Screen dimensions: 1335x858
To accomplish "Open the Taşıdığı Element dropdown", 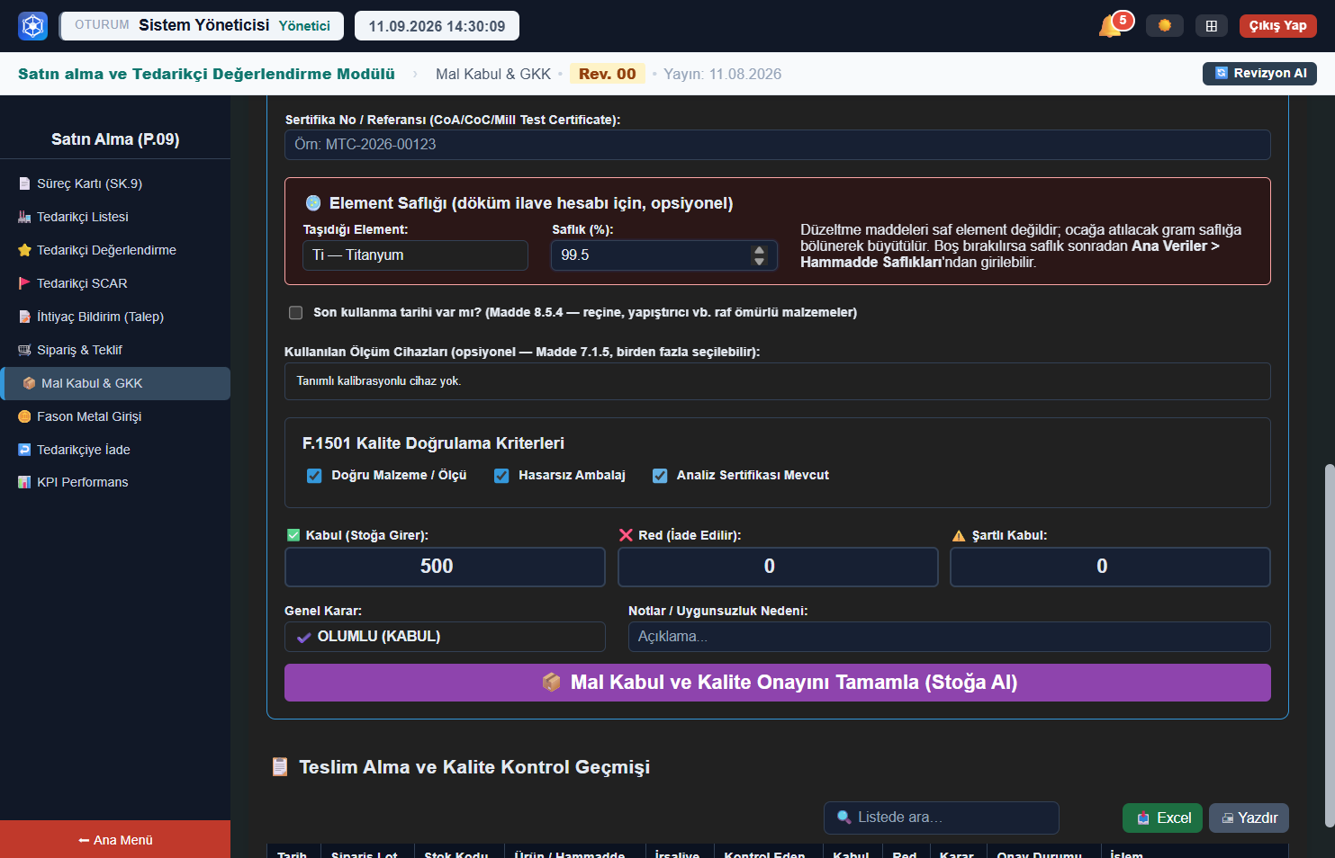I will (415, 255).
